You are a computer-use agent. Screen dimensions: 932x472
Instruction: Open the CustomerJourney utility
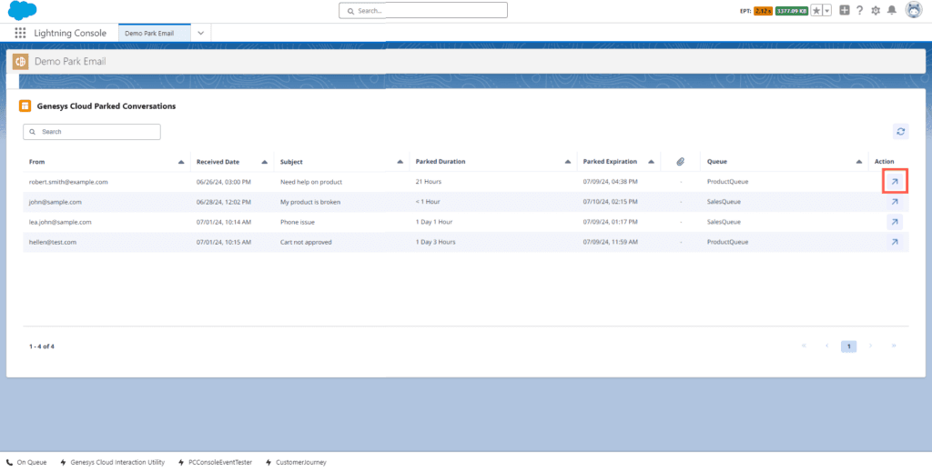pyautogui.click(x=296, y=462)
